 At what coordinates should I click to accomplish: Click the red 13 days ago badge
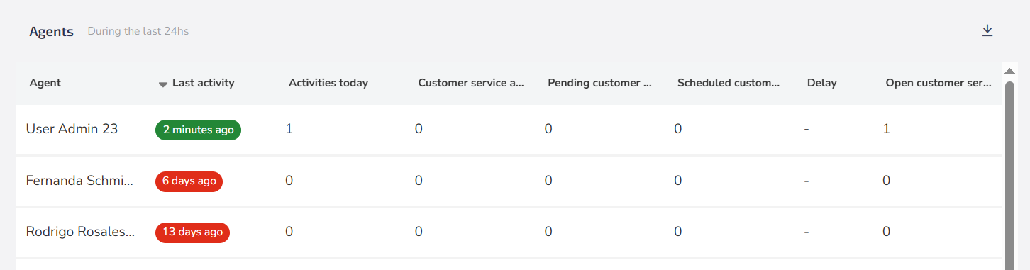[192, 232]
